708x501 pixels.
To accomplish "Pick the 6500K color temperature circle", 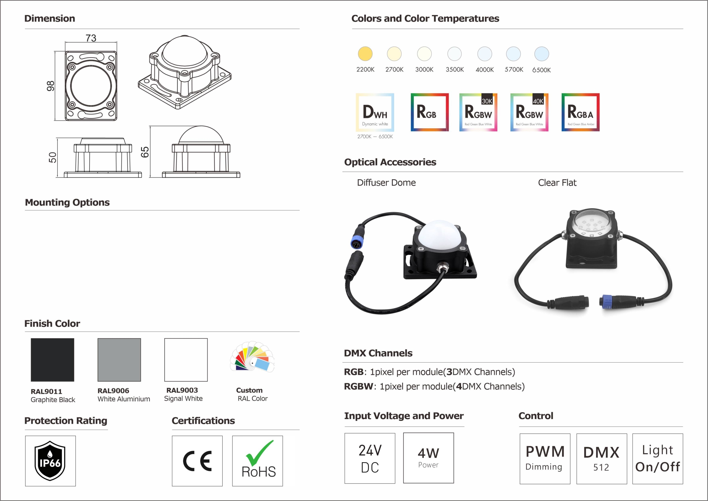I will tap(542, 54).
